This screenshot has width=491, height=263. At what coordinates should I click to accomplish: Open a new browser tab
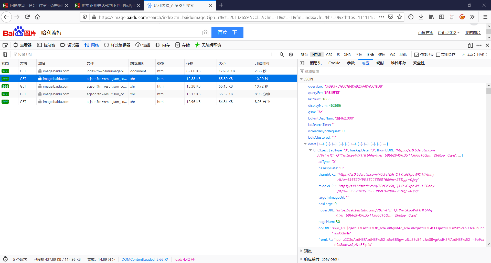(221, 5)
